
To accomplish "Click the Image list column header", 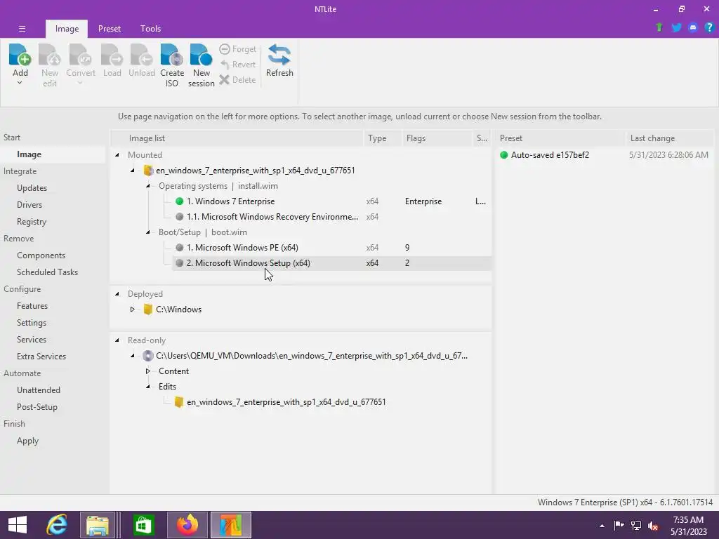I will [x=237, y=138].
